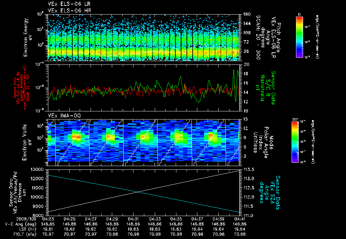346x239 pixels.
Task: Click the 113.0 SZA degrees tick
Action: (x=248, y=179)
